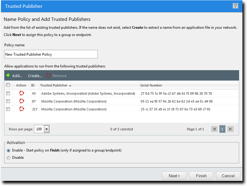The image size is (247, 186).
Task: Click the Action column header
Action: point(21,85)
